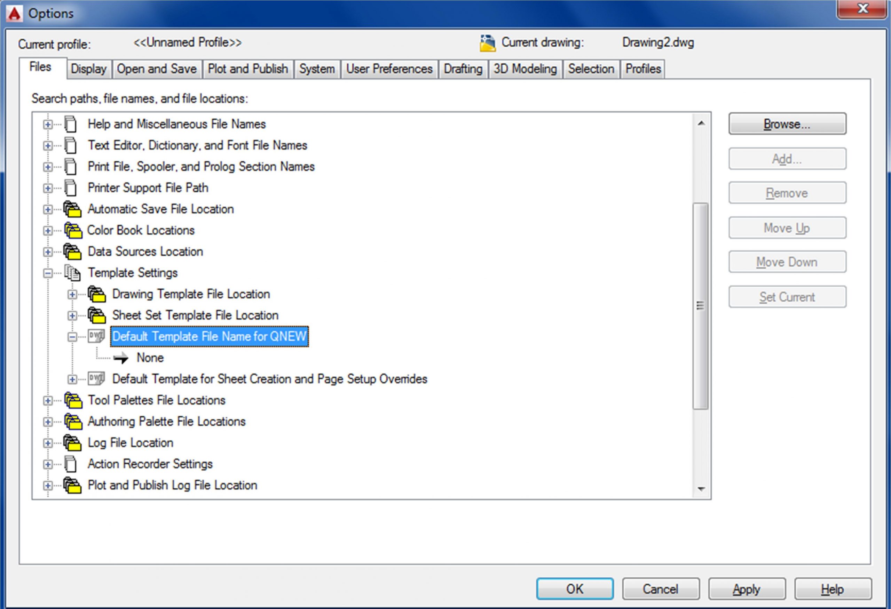The width and height of the screenshot is (891, 609).
Task: Collapse the Template Settings tree node
Action: [x=48, y=273]
